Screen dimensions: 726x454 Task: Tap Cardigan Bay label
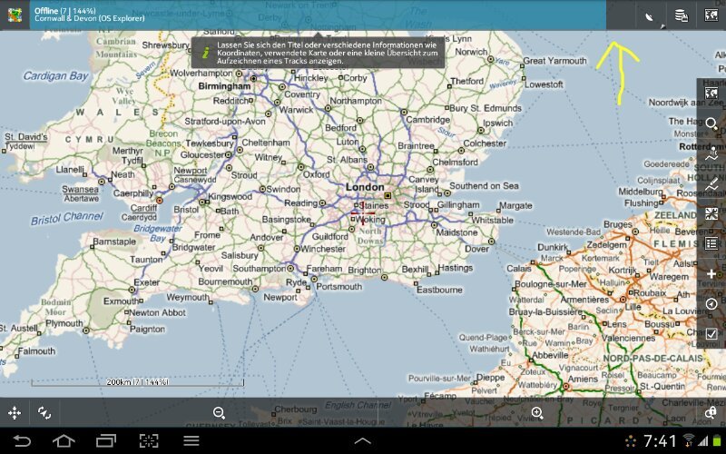pyautogui.click(x=55, y=76)
